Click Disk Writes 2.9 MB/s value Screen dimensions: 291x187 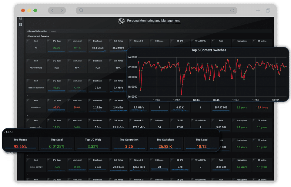118,107
